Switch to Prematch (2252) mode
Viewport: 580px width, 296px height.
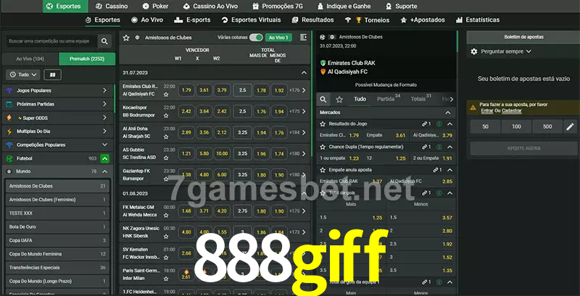tap(87, 59)
